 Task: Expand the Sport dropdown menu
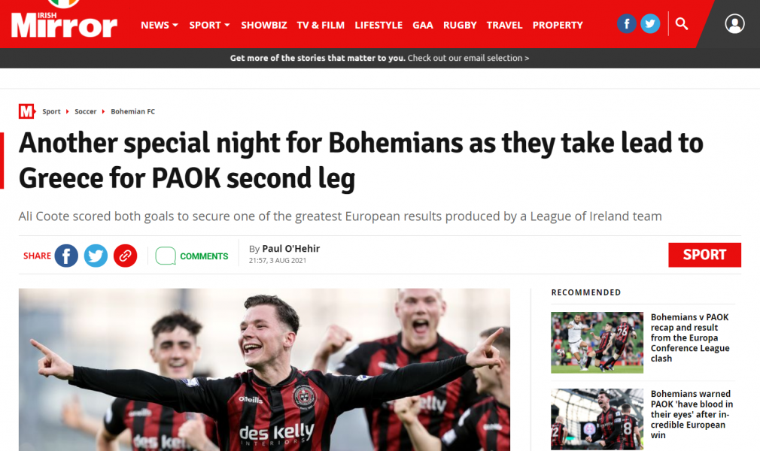[209, 26]
